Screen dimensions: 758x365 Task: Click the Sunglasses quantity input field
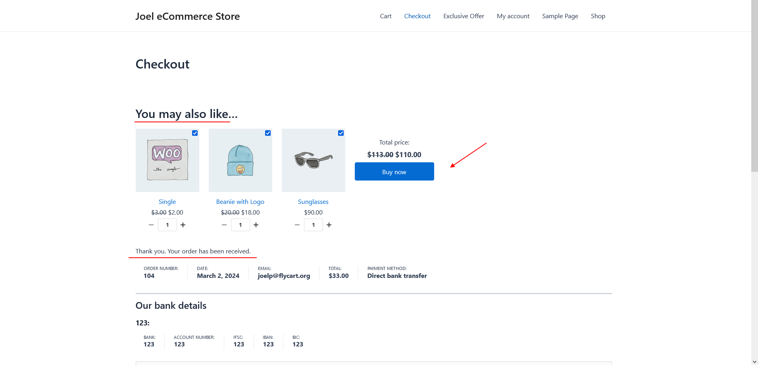coord(313,225)
